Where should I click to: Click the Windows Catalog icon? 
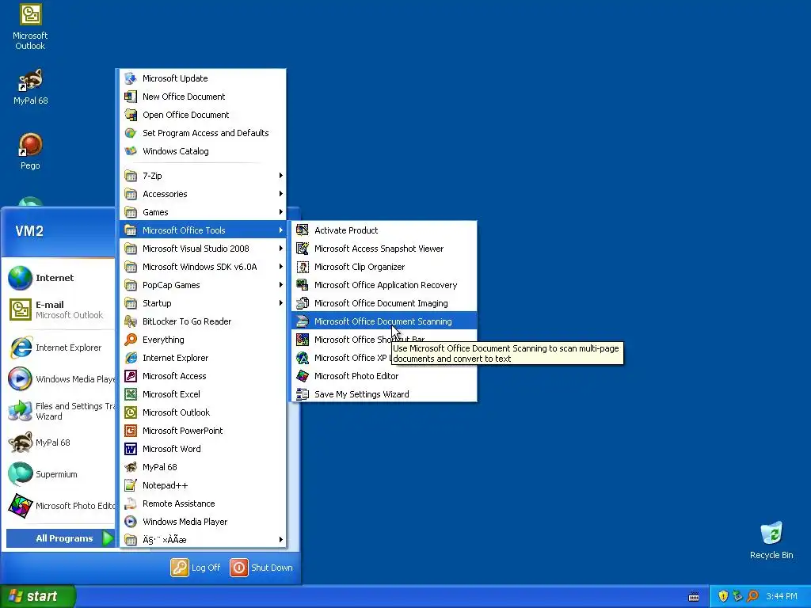pyautogui.click(x=131, y=151)
